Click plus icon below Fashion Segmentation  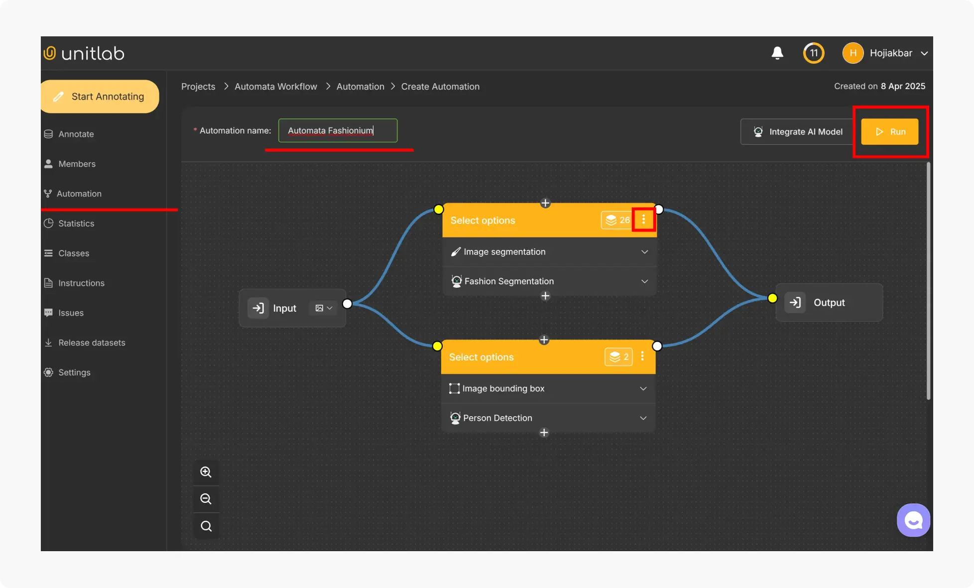click(545, 296)
